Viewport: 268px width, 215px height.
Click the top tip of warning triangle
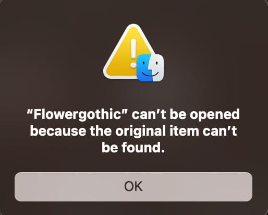(133, 27)
